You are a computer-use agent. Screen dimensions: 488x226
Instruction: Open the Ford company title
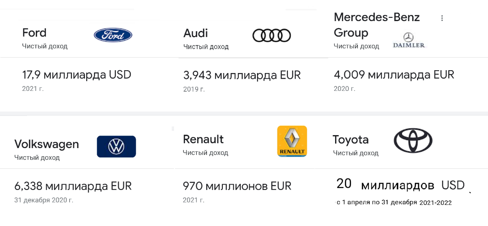(34, 32)
